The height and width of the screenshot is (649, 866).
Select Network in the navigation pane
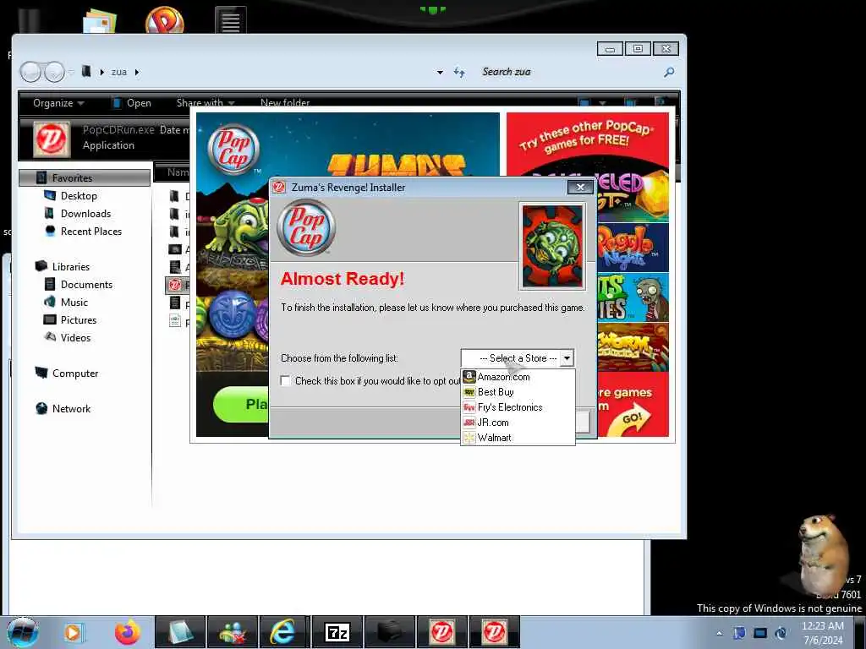click(x=71, y=409)
